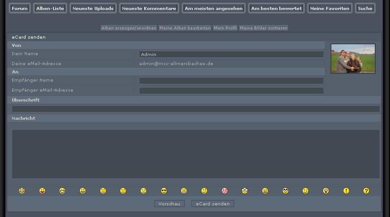Open Meine Bilder sortieren tab
The height and width of the screenshot is (217, 390).
pos(263,28)
